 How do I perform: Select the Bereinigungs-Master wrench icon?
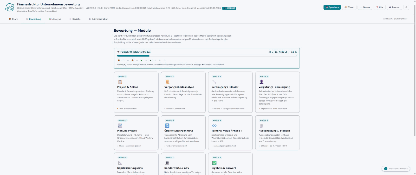[x=214, y=82]
